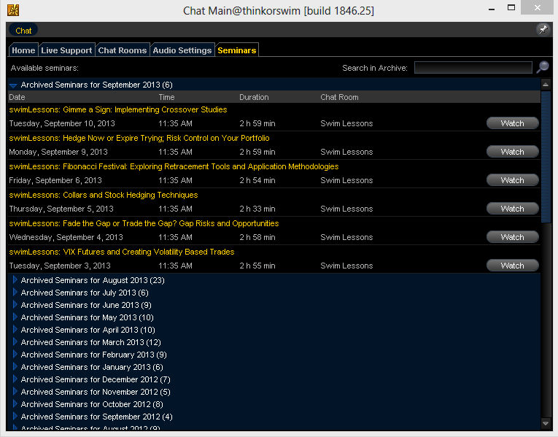The image size is (558, 437).
Task: Expand Archived Seminars for May 2013
Action: pos(15,317)
